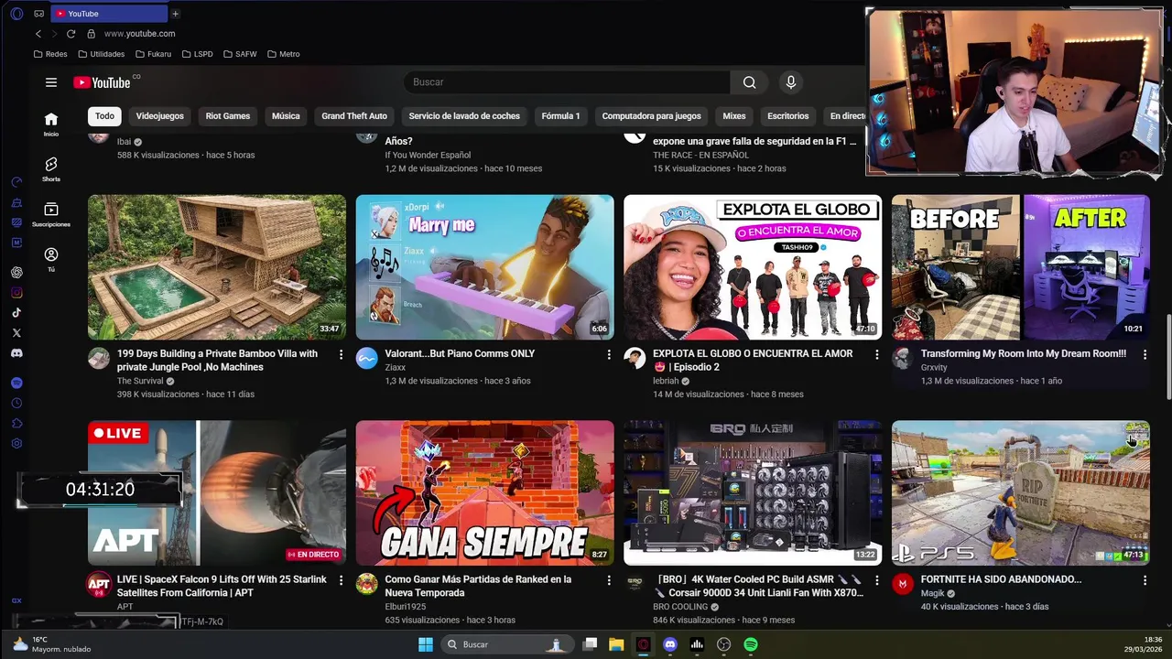Image resolution: width=1172 pixels, height=659 pixels.
Task: Open options for Transforming My Room video
Action: (x=1145, y=354)
